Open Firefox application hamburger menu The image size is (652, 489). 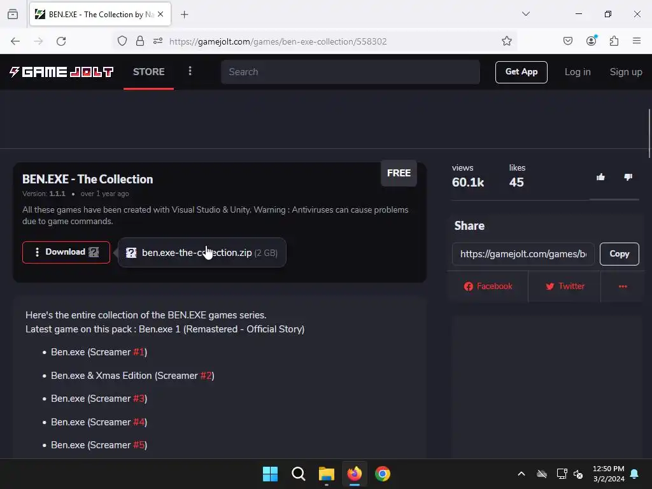point(637,41)
